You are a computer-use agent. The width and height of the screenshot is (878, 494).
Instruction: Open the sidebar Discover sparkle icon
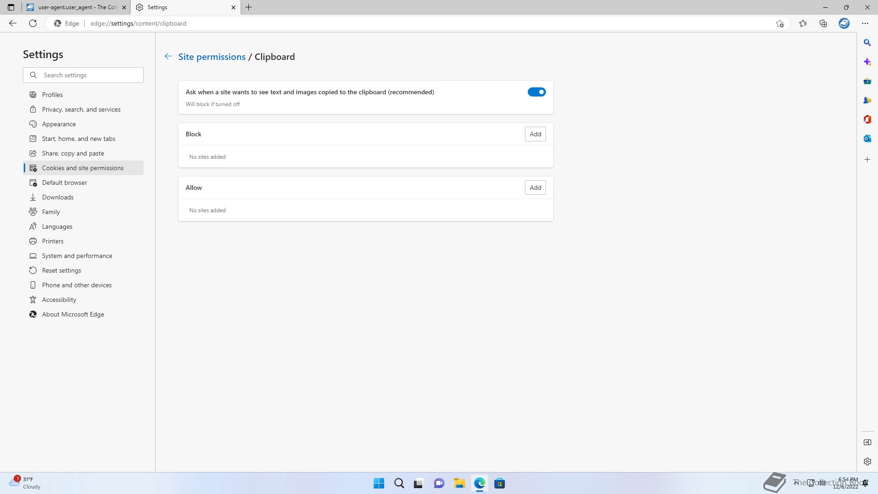867,62
